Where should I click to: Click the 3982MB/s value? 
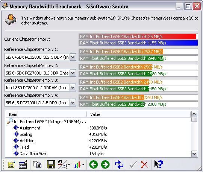tap(98, 128)
